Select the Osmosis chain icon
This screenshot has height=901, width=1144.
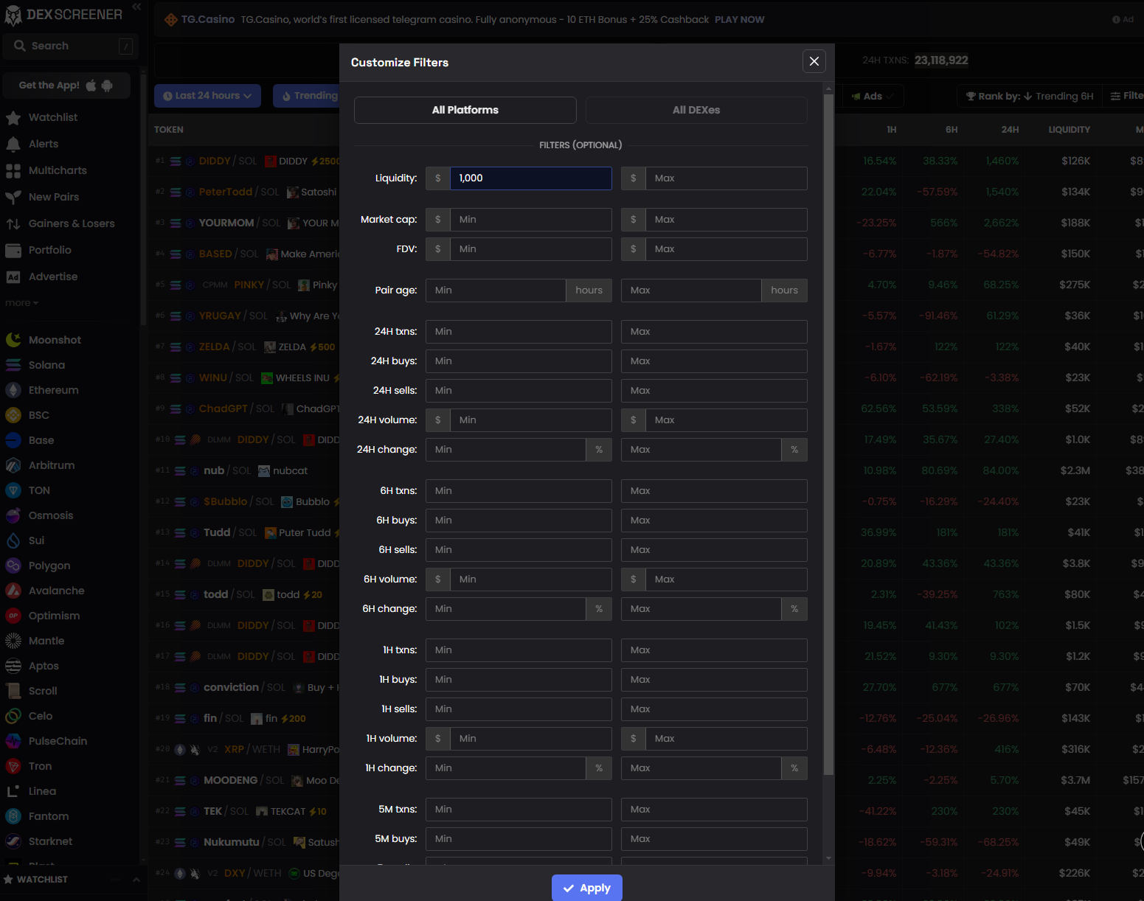(13, 515)
